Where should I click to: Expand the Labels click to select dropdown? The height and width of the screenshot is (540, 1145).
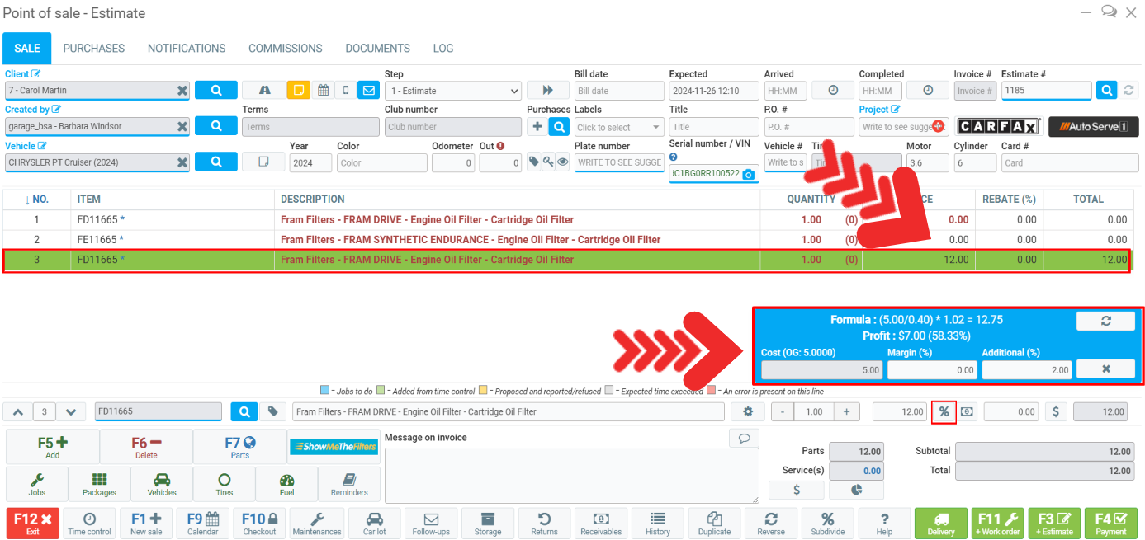coord(619,127)
